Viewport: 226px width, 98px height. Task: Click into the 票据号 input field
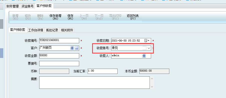point(59,63)
